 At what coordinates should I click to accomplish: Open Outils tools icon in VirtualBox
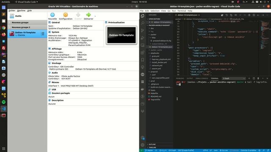coord(12,16)
